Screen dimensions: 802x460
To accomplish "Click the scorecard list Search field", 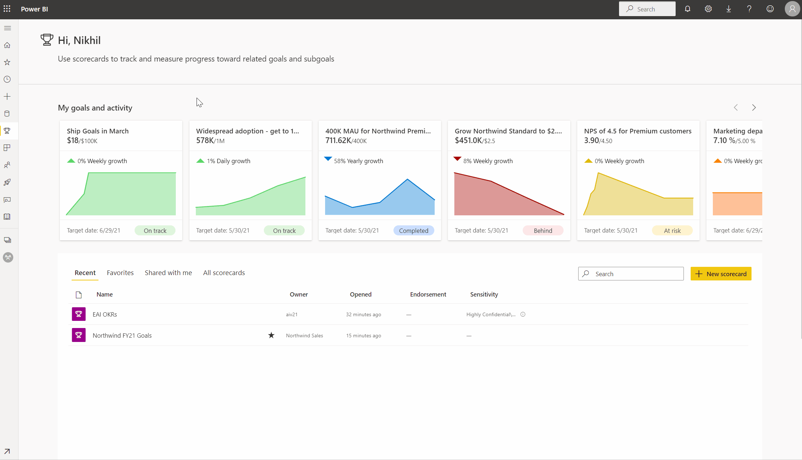I will pyautogui.click(x=631, y=274).
